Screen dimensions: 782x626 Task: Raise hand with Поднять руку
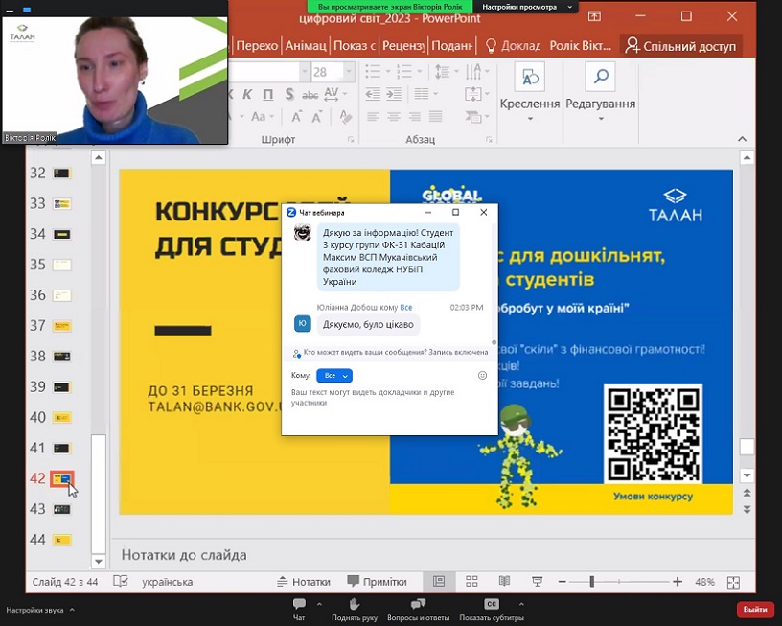(355, 609)
